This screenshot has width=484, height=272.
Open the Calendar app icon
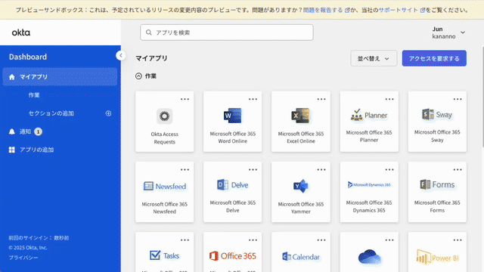tap(301, 257)
